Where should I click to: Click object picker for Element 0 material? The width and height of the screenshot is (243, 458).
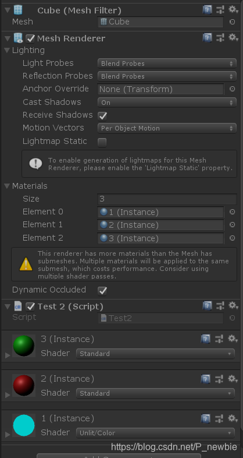tap(232, 212)
